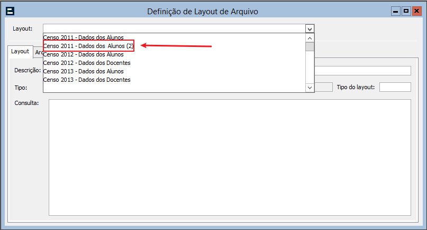
Task: Pick Censo 2013 - Dados dos Docentes
Action: point(175,80)
